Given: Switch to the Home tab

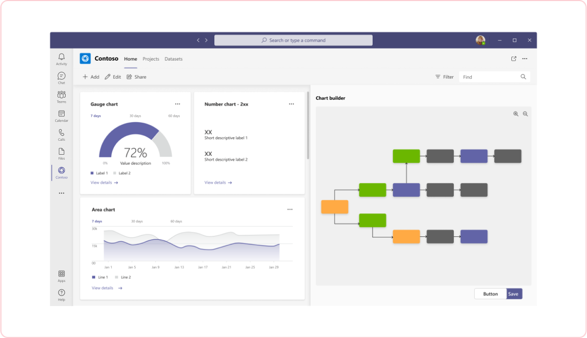Looking at the screenshot, I should point(131,59).
